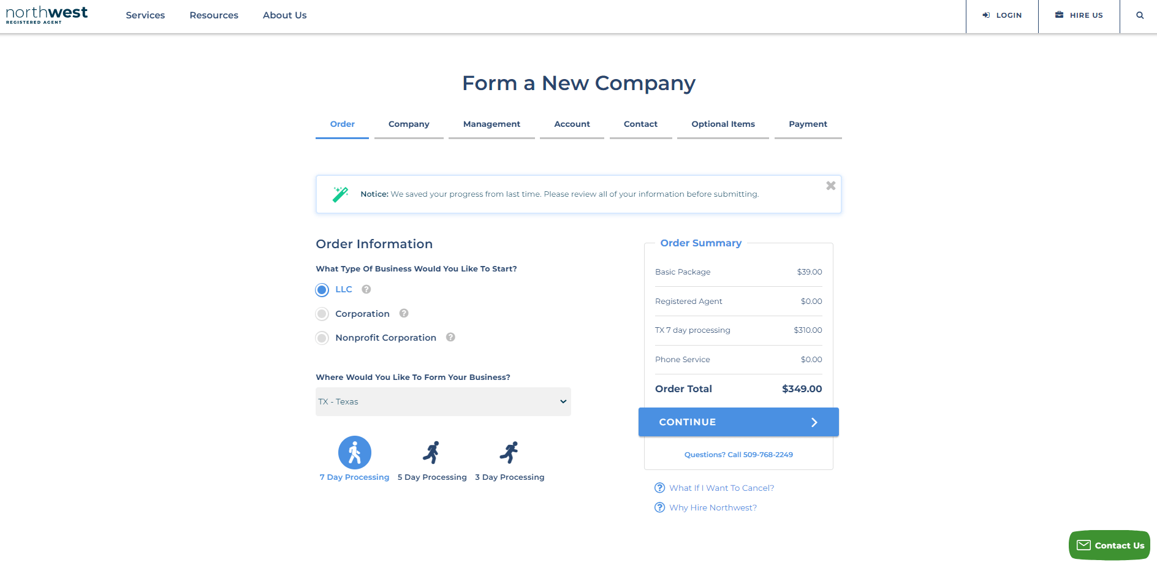This screenshot has width=1157, height=565.
Task: Open the TX - Texas state dropdown
Action: tap(443, 401)
